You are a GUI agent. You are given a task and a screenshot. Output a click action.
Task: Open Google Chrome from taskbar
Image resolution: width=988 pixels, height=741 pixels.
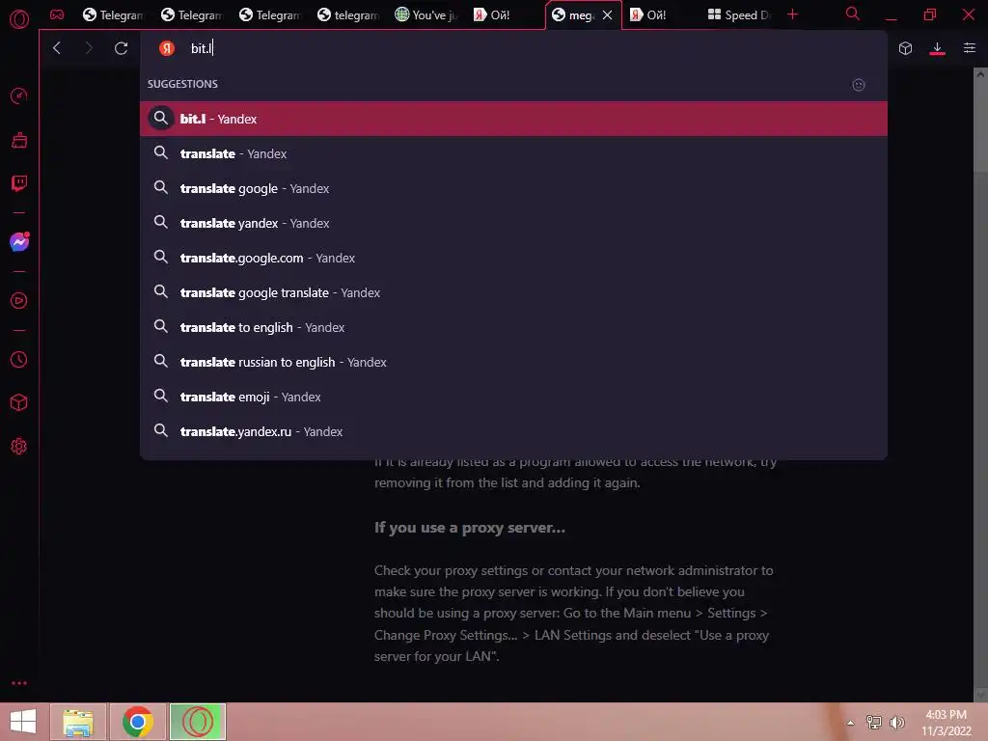coord(137,722)
